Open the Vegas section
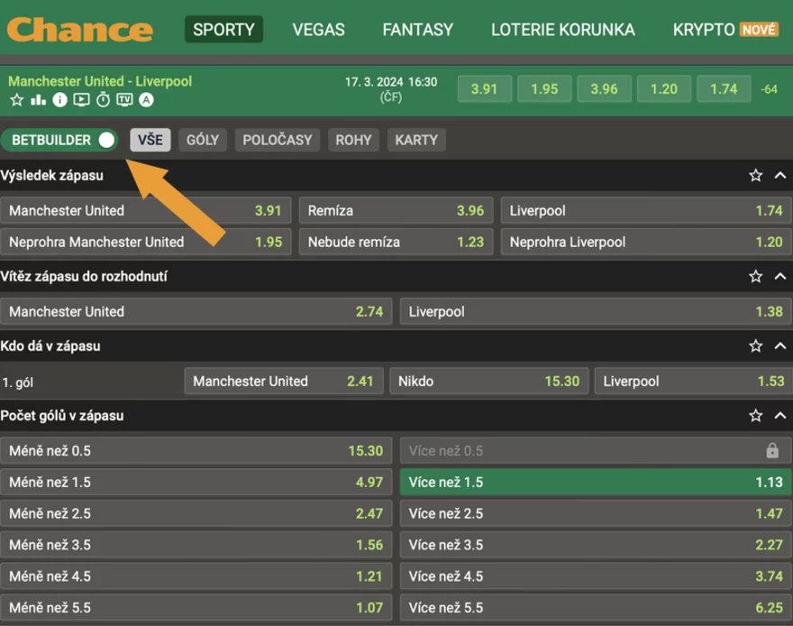 (319, 30)
